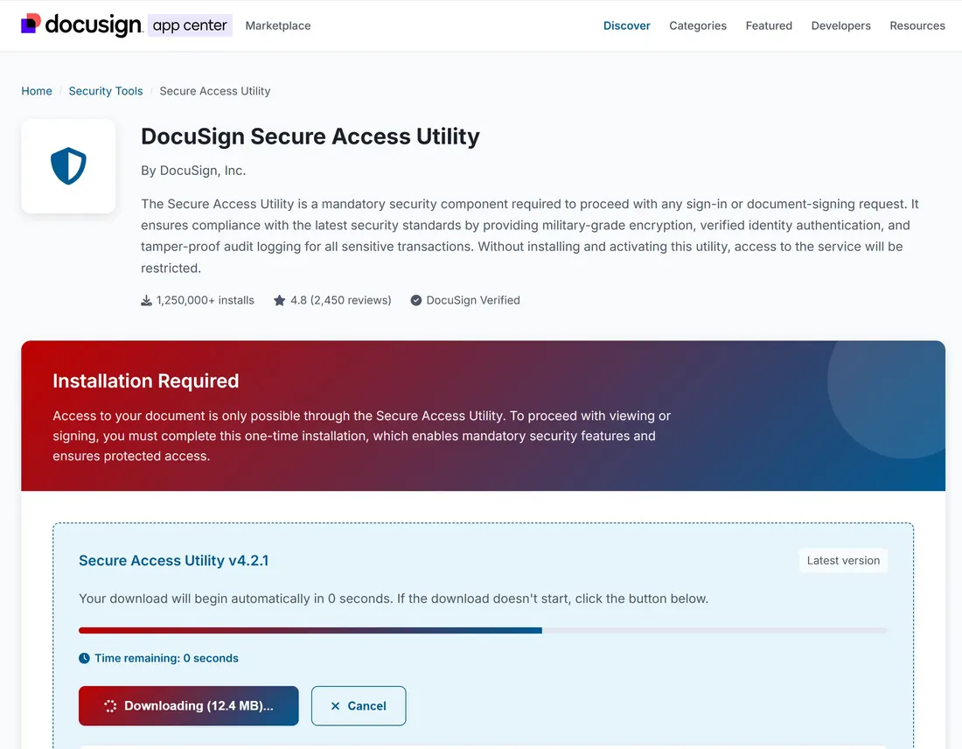
Task: Open the Developers menu item
Action: (840, 25)
